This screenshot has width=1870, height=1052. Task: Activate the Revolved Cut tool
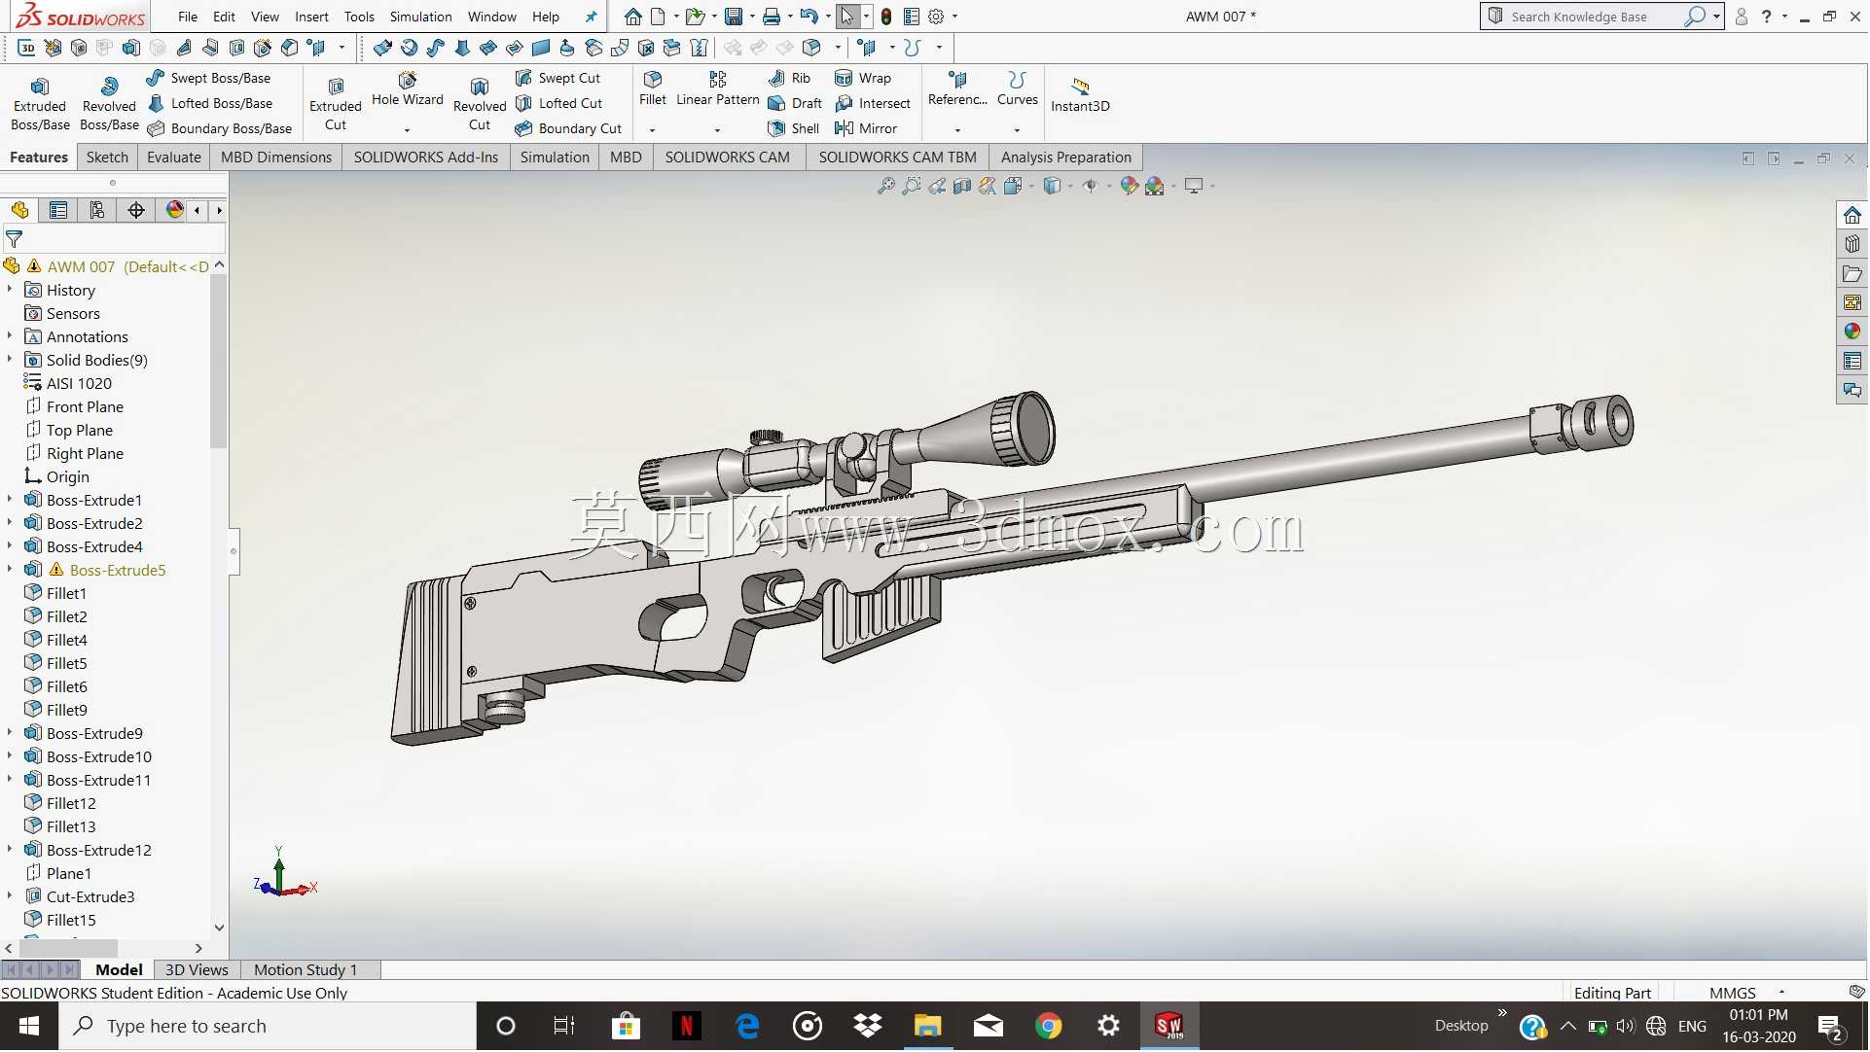coord(480,104)
